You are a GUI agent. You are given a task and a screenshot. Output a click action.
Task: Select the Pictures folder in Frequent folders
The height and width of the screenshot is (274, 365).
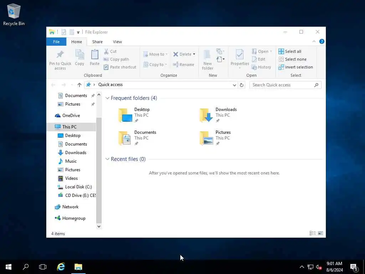coord(215,138)
